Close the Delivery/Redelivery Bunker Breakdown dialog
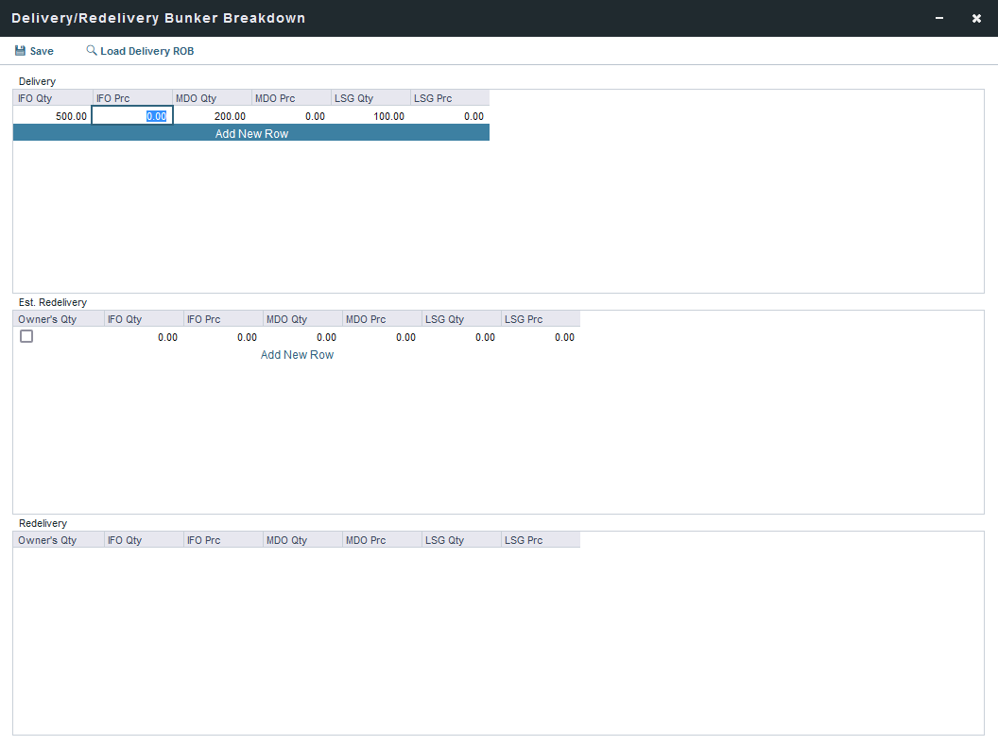Image resolution: width=998 pixels, height=745 pixels. click(976, 18)
